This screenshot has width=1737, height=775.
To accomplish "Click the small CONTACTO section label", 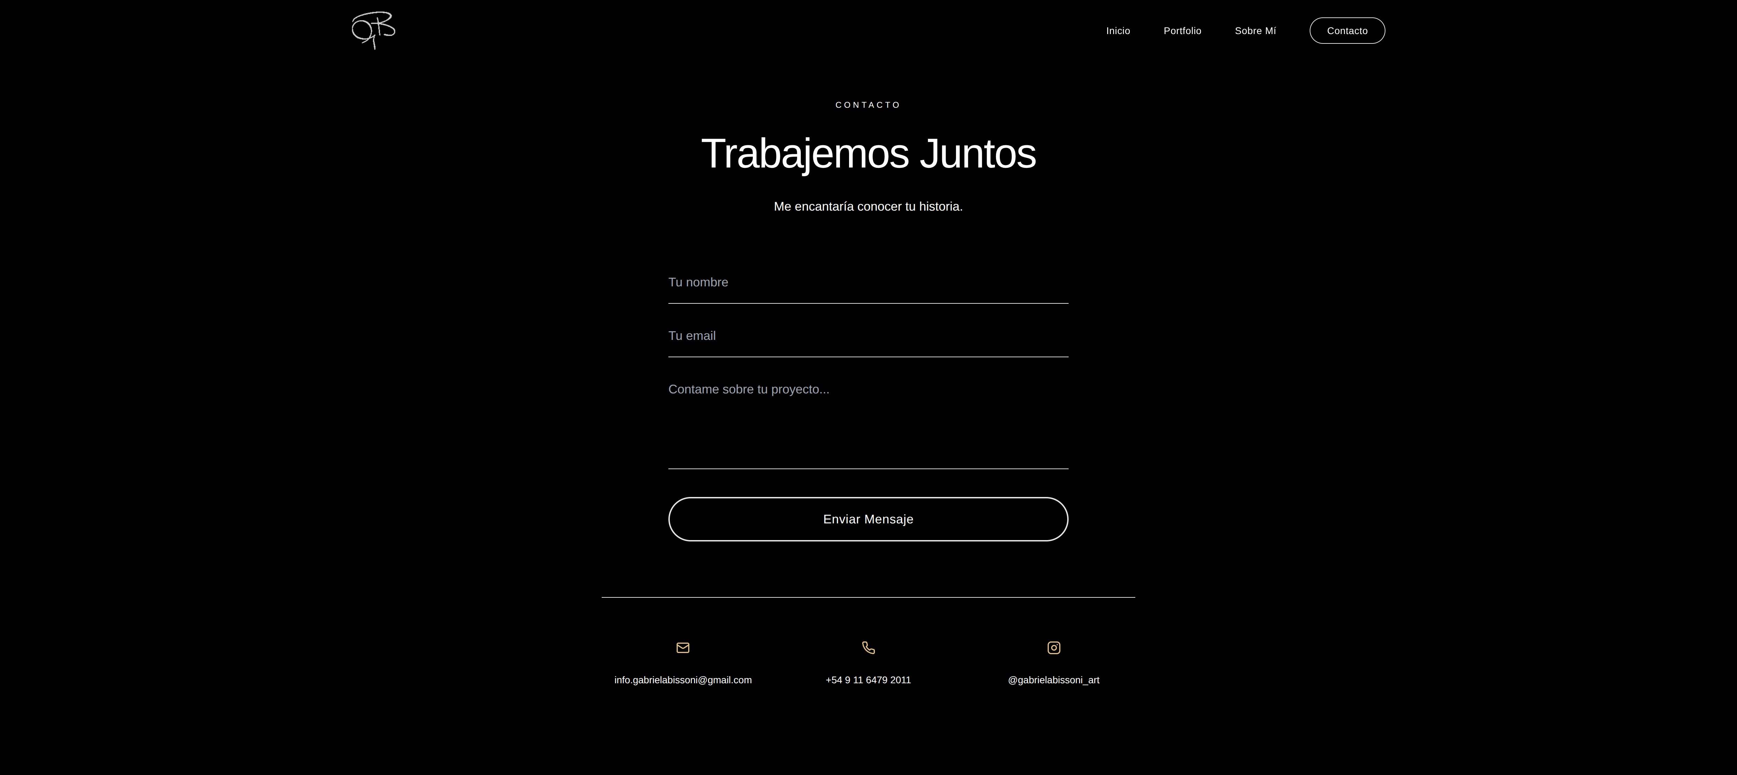I will pyautogui.click(x=868, y=105).
